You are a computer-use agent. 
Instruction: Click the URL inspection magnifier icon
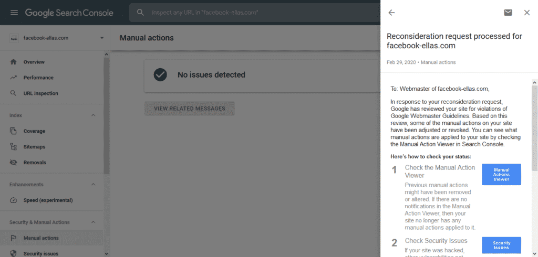click(x=13, y=93)
